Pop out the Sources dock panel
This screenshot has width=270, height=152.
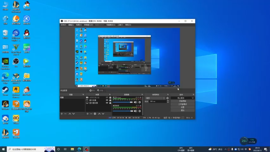pos(110,95)
